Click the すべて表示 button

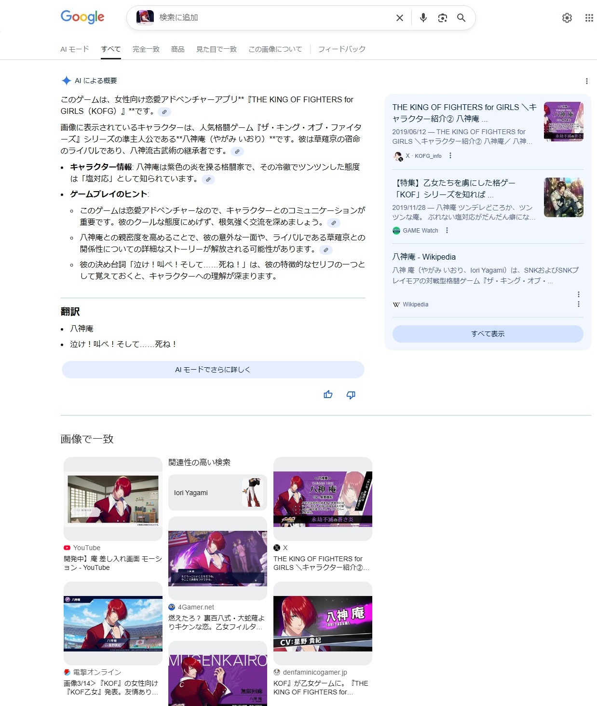click(x=488, y=334)
